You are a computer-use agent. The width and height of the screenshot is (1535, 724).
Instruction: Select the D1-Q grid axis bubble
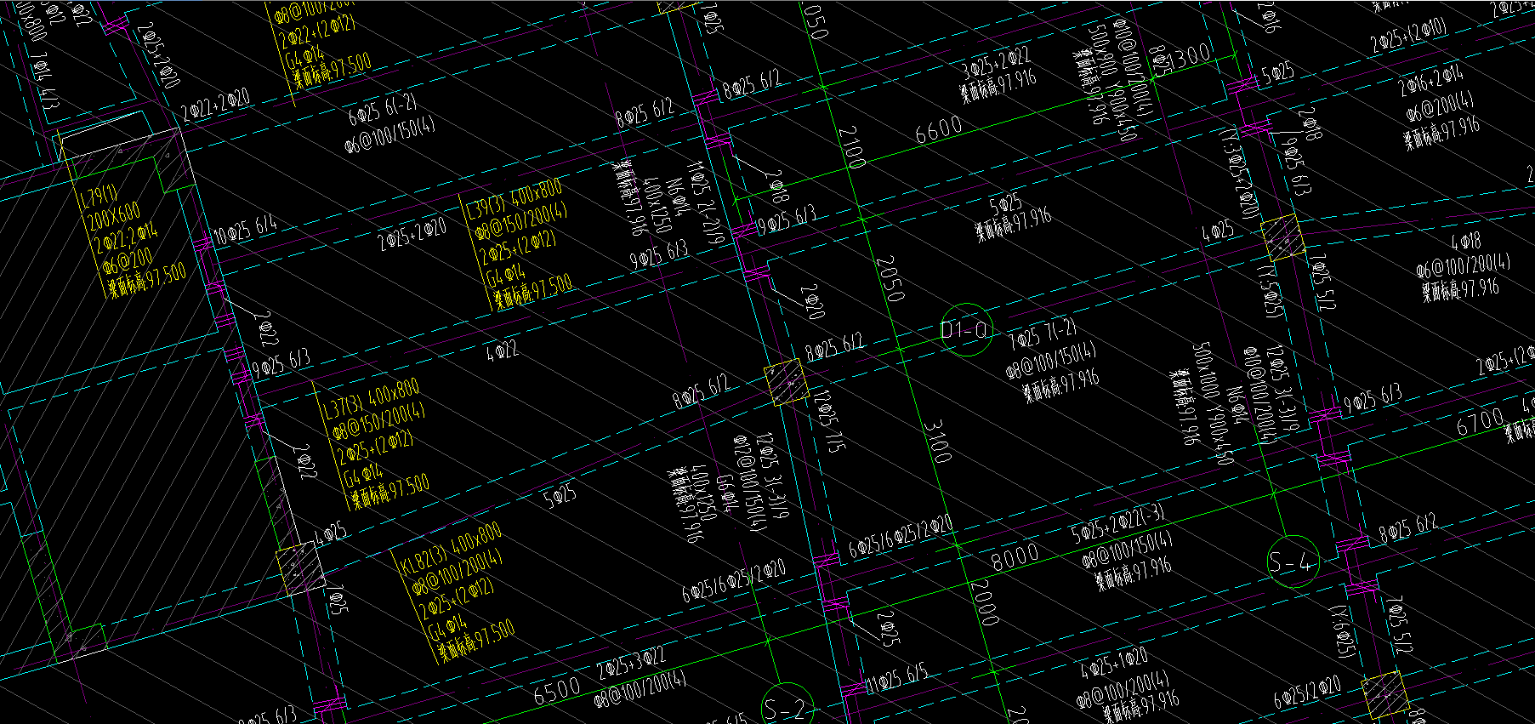(x=966, y=329)
